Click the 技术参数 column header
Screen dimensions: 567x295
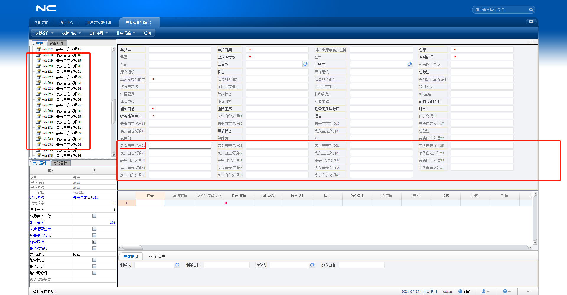tap(298, 196)
